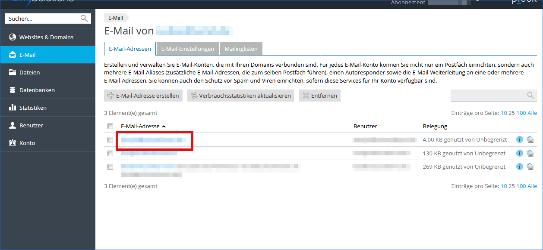The height and width of the screenshot is (250, 543).
Task: Click X icon on Entfernen button
Action: click(306, 96)
